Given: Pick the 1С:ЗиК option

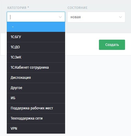Looking at the screenshot, I should [x=36, y=57].
